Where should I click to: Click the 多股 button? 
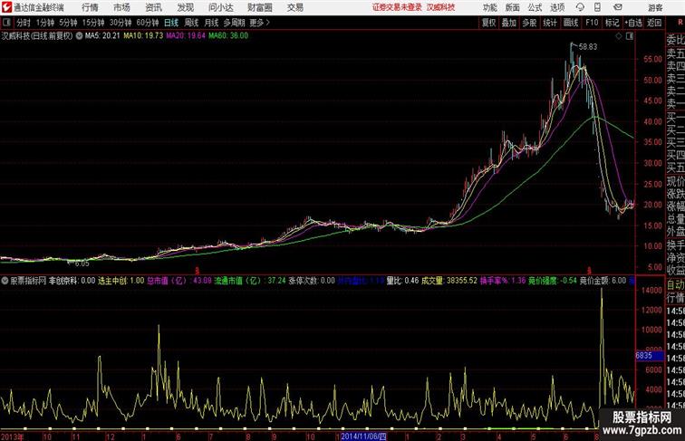[x=529, y=23]
